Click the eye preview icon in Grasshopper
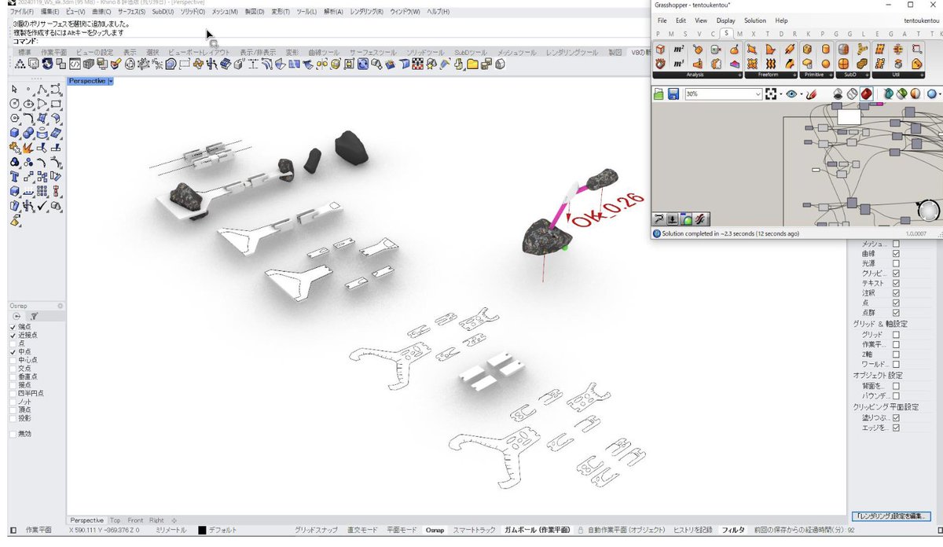This screenshot has height=547, width=943. coord(791,94)
